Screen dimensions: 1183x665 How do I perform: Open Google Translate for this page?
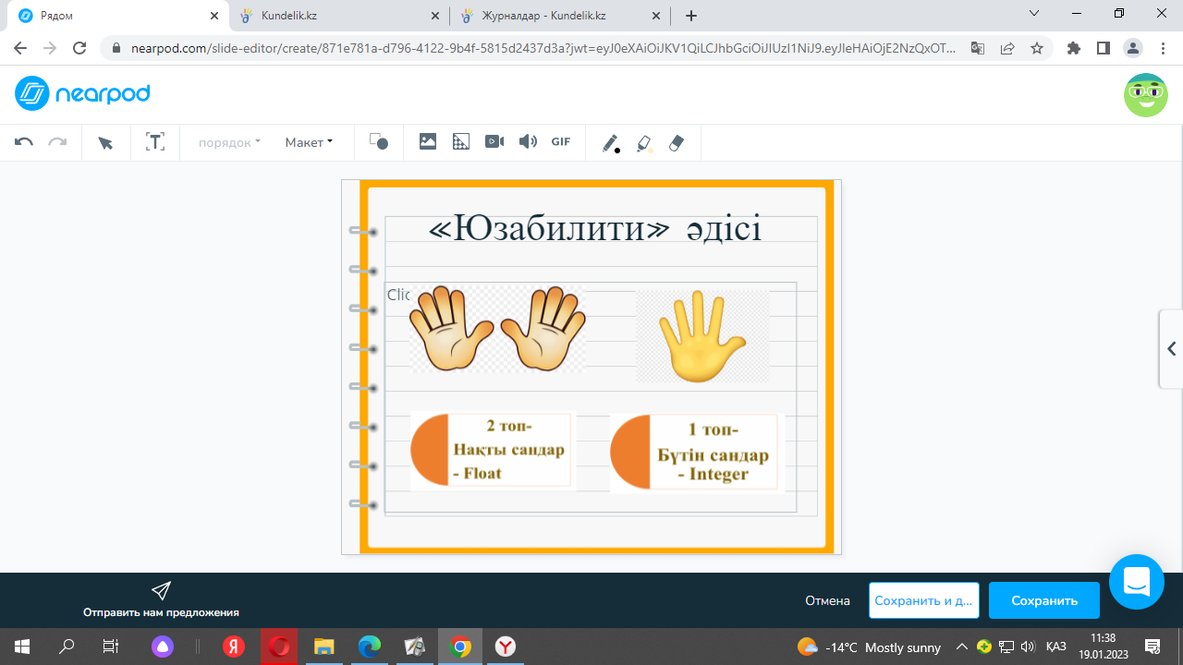point(978,49)
